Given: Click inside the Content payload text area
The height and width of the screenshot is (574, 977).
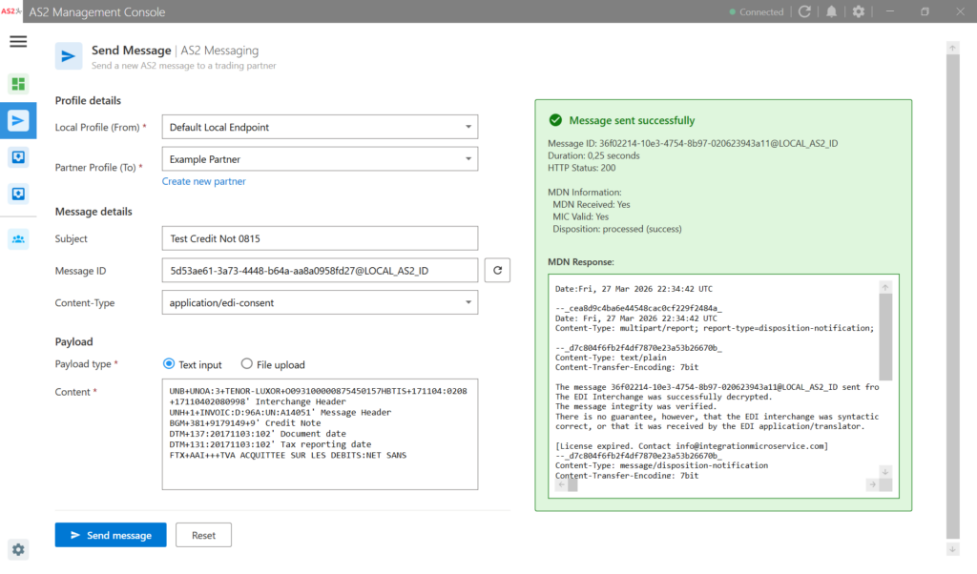Looking at the screenshot, I should pos(320,434).
